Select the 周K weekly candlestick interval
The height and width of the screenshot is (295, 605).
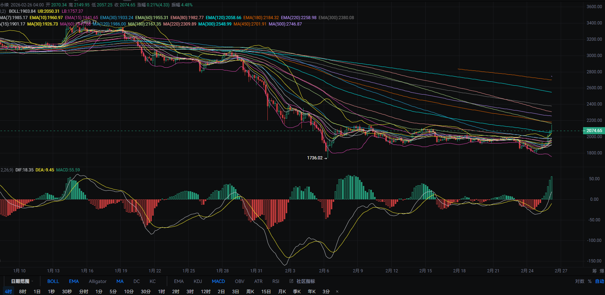tap(250, 291)
